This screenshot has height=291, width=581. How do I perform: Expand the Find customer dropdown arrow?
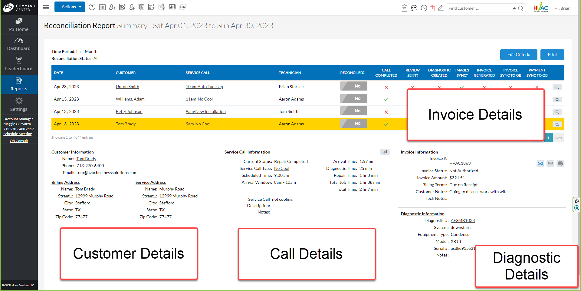click(x=514, y=8)
